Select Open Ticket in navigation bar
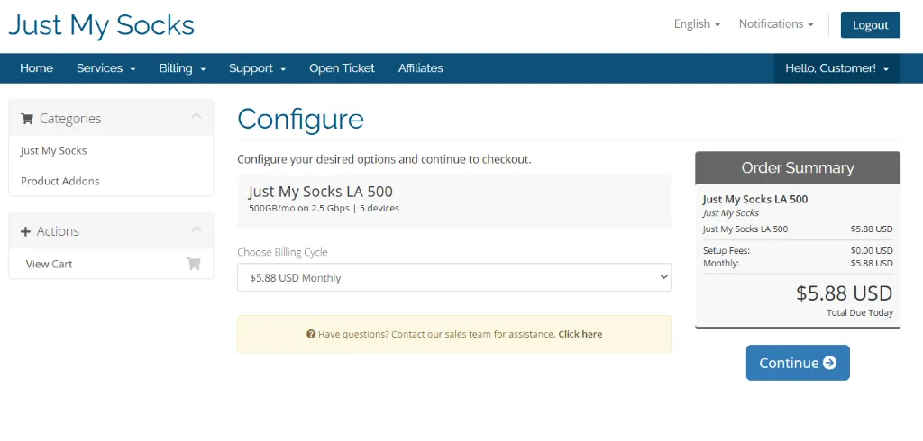This screenshot has height=441, width=923. [342, 68]
